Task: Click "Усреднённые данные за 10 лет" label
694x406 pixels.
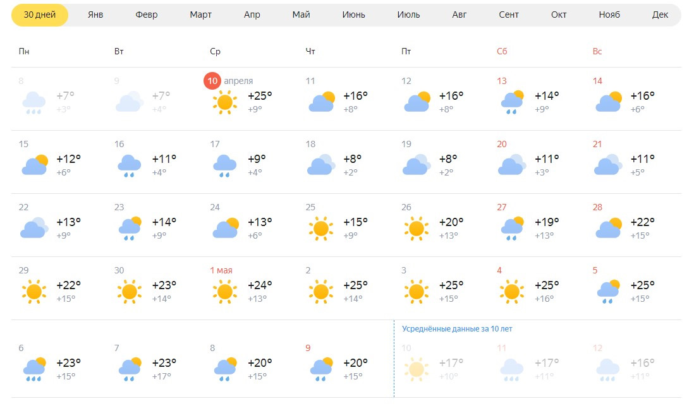Action: (457, 329)
